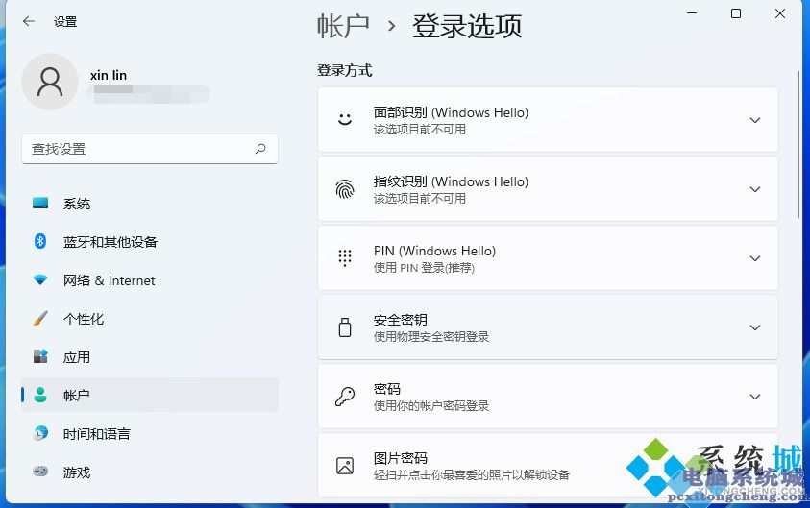
Task: Click the keypad dots icon for PIN
Action: click(345, 257)
